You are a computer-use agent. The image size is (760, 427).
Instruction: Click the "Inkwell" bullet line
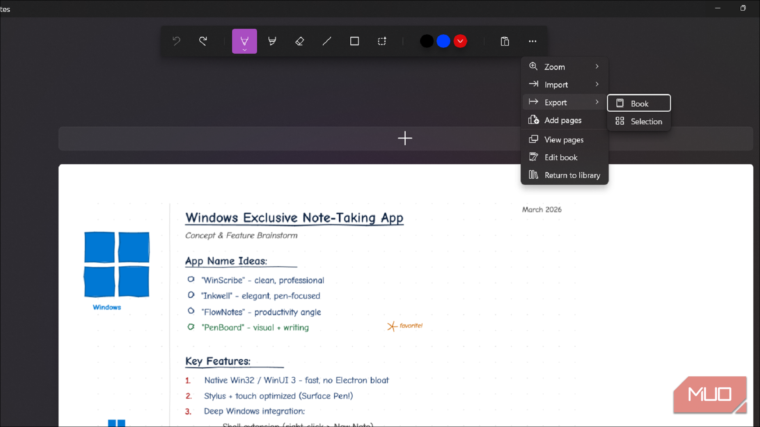click(x=254, y=296)
